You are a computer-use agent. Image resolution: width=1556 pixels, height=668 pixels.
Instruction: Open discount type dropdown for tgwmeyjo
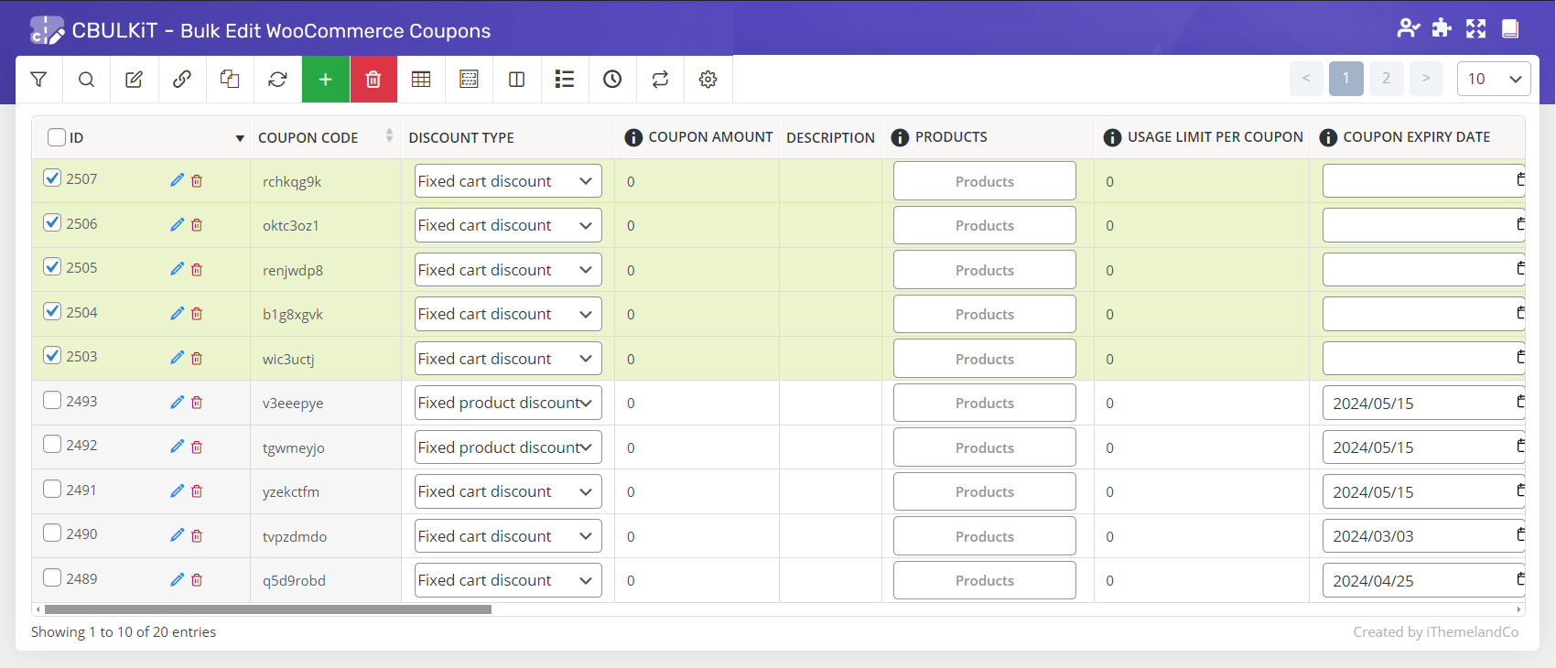(x=507, y=447)
